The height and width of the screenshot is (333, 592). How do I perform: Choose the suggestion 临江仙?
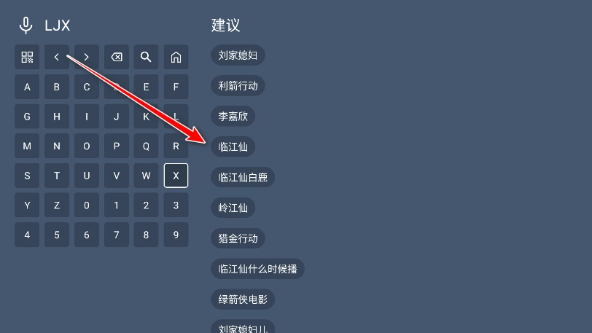coord(233,146)
